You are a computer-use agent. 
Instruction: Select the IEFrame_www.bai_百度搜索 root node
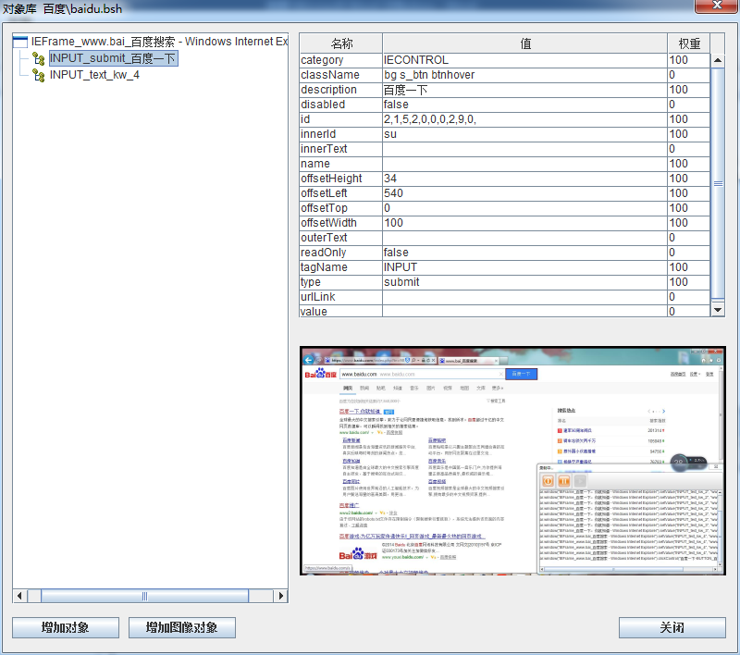159,42
